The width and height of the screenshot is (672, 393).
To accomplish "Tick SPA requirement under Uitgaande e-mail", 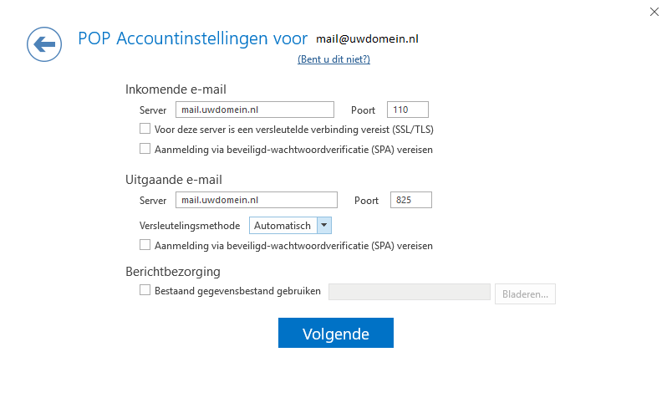I will tap(145, 245).
